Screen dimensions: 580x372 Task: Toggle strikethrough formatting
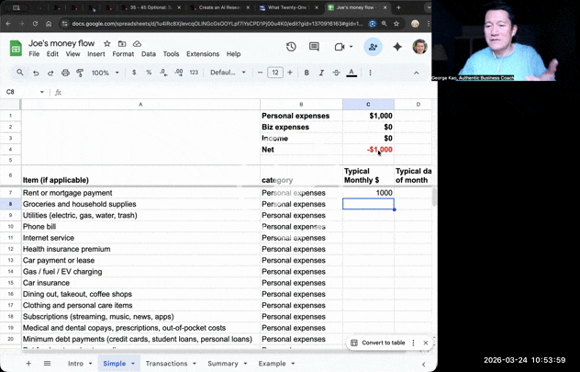(335, 73)
